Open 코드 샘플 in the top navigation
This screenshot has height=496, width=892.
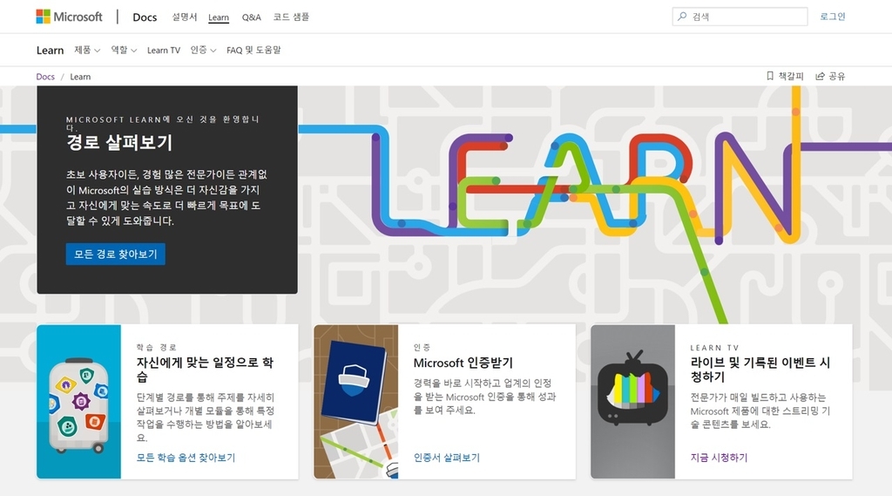pyautogui.click(x=291, y=17)
